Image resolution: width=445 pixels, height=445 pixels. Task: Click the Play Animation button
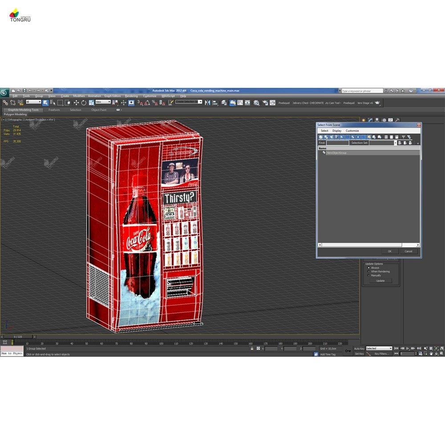click(408, 348)
